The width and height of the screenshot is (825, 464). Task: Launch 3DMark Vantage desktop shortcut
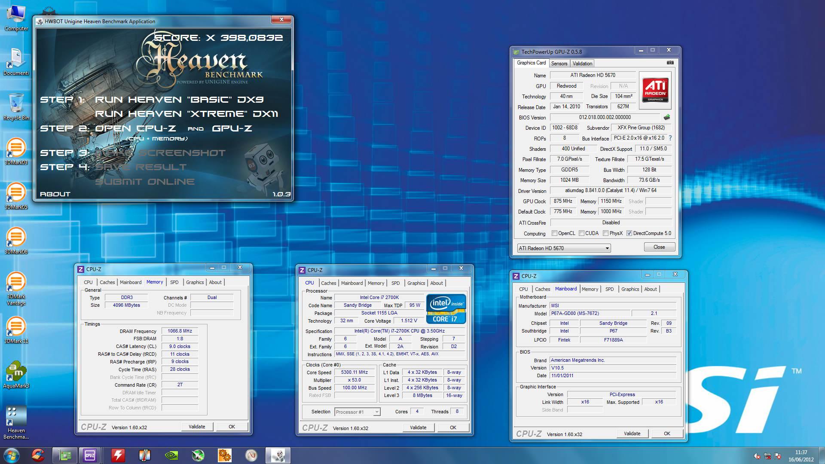click(x=16, y=289)
